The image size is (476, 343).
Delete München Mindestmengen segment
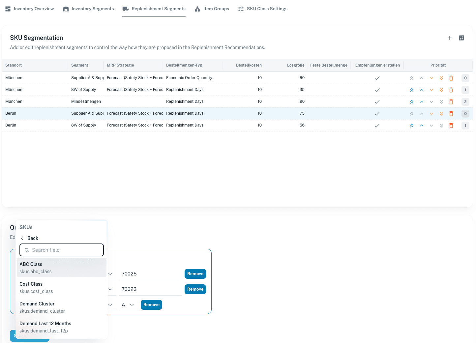click(451, 102)
